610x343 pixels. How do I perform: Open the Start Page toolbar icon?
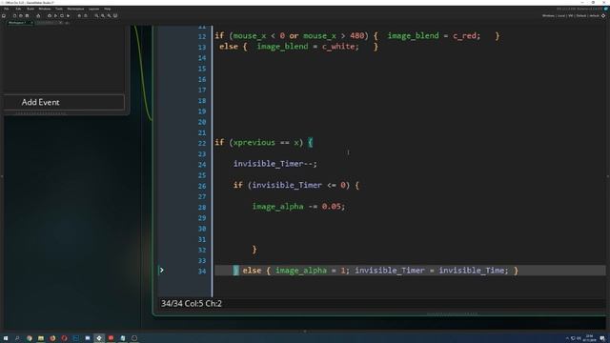pos(4,15)
